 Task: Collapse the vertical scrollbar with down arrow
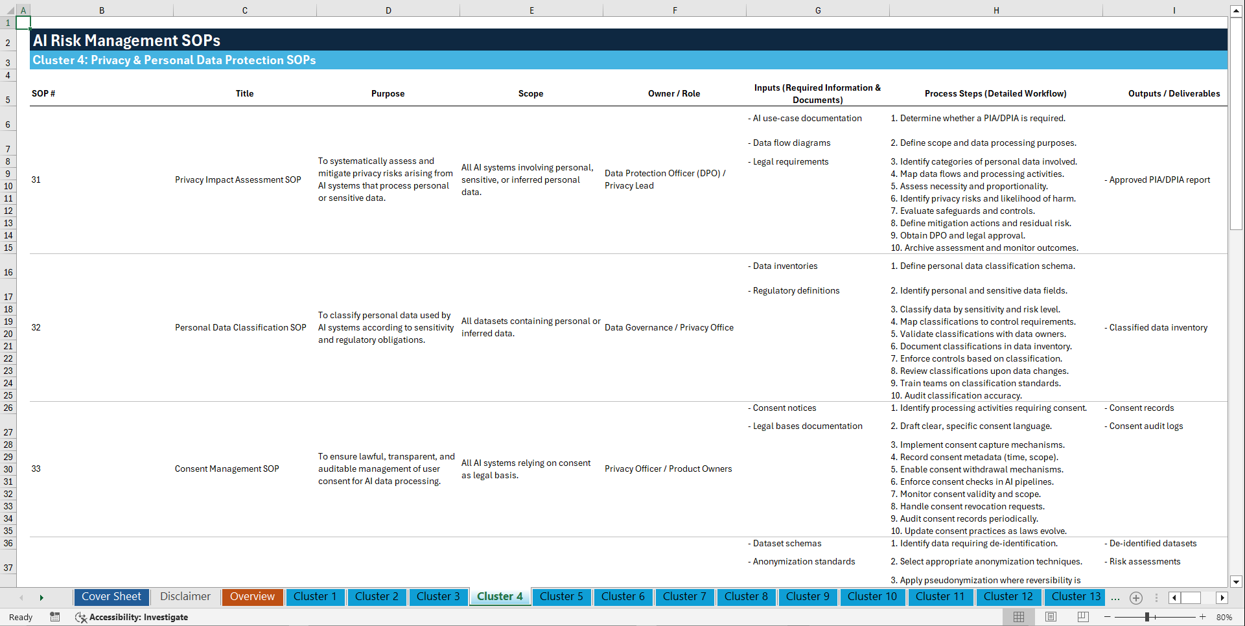(x=1237, y=582)
